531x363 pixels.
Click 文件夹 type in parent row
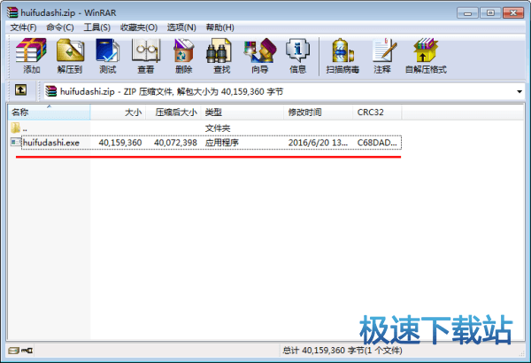(x=218, y=128)
